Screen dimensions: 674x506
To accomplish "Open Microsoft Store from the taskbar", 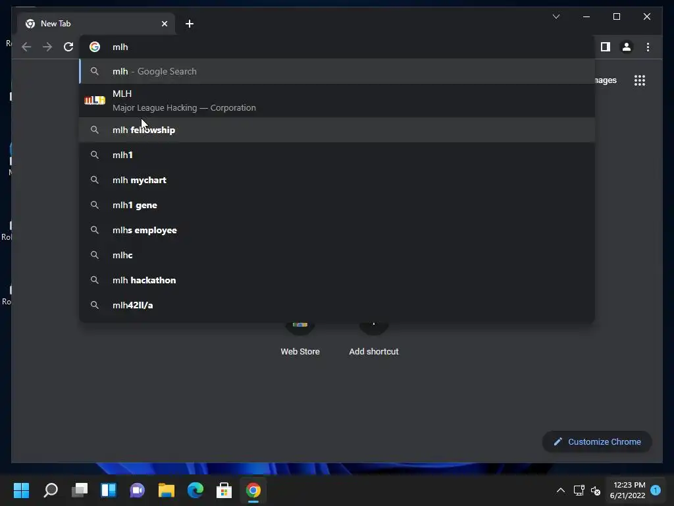I will coord(224,490).
